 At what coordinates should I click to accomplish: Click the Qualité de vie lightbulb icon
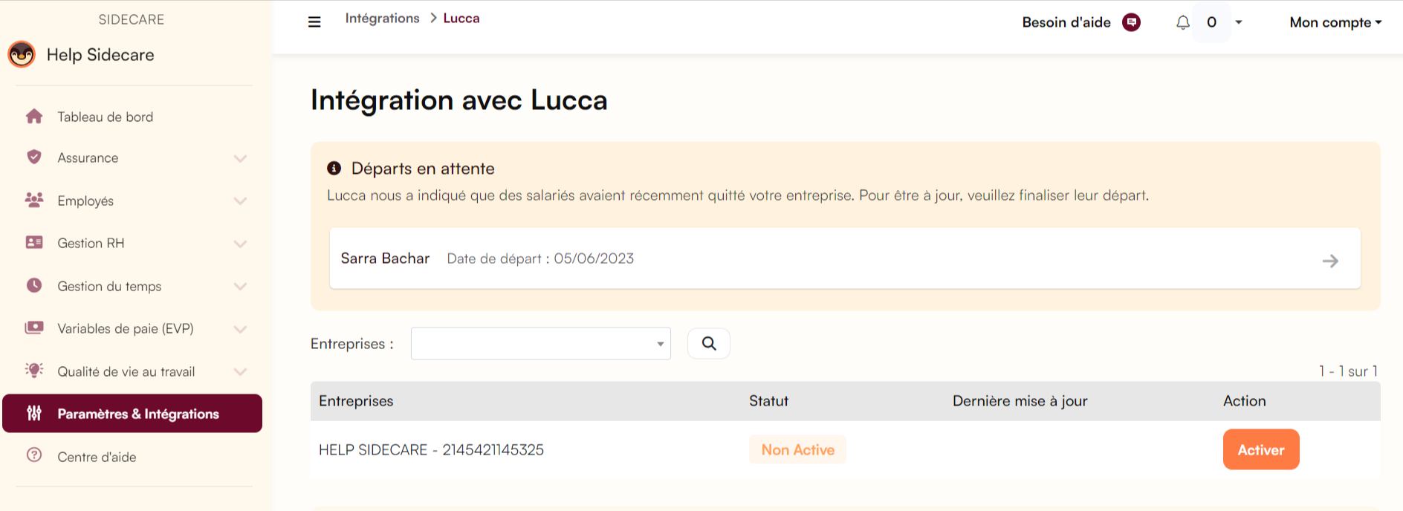[x=33, y=371]
